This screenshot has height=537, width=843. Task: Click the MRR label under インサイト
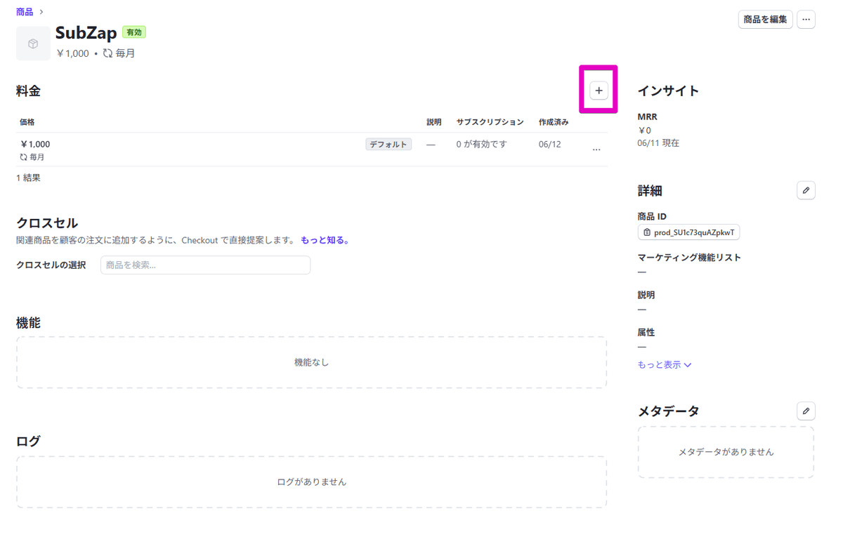click(648, 117)
